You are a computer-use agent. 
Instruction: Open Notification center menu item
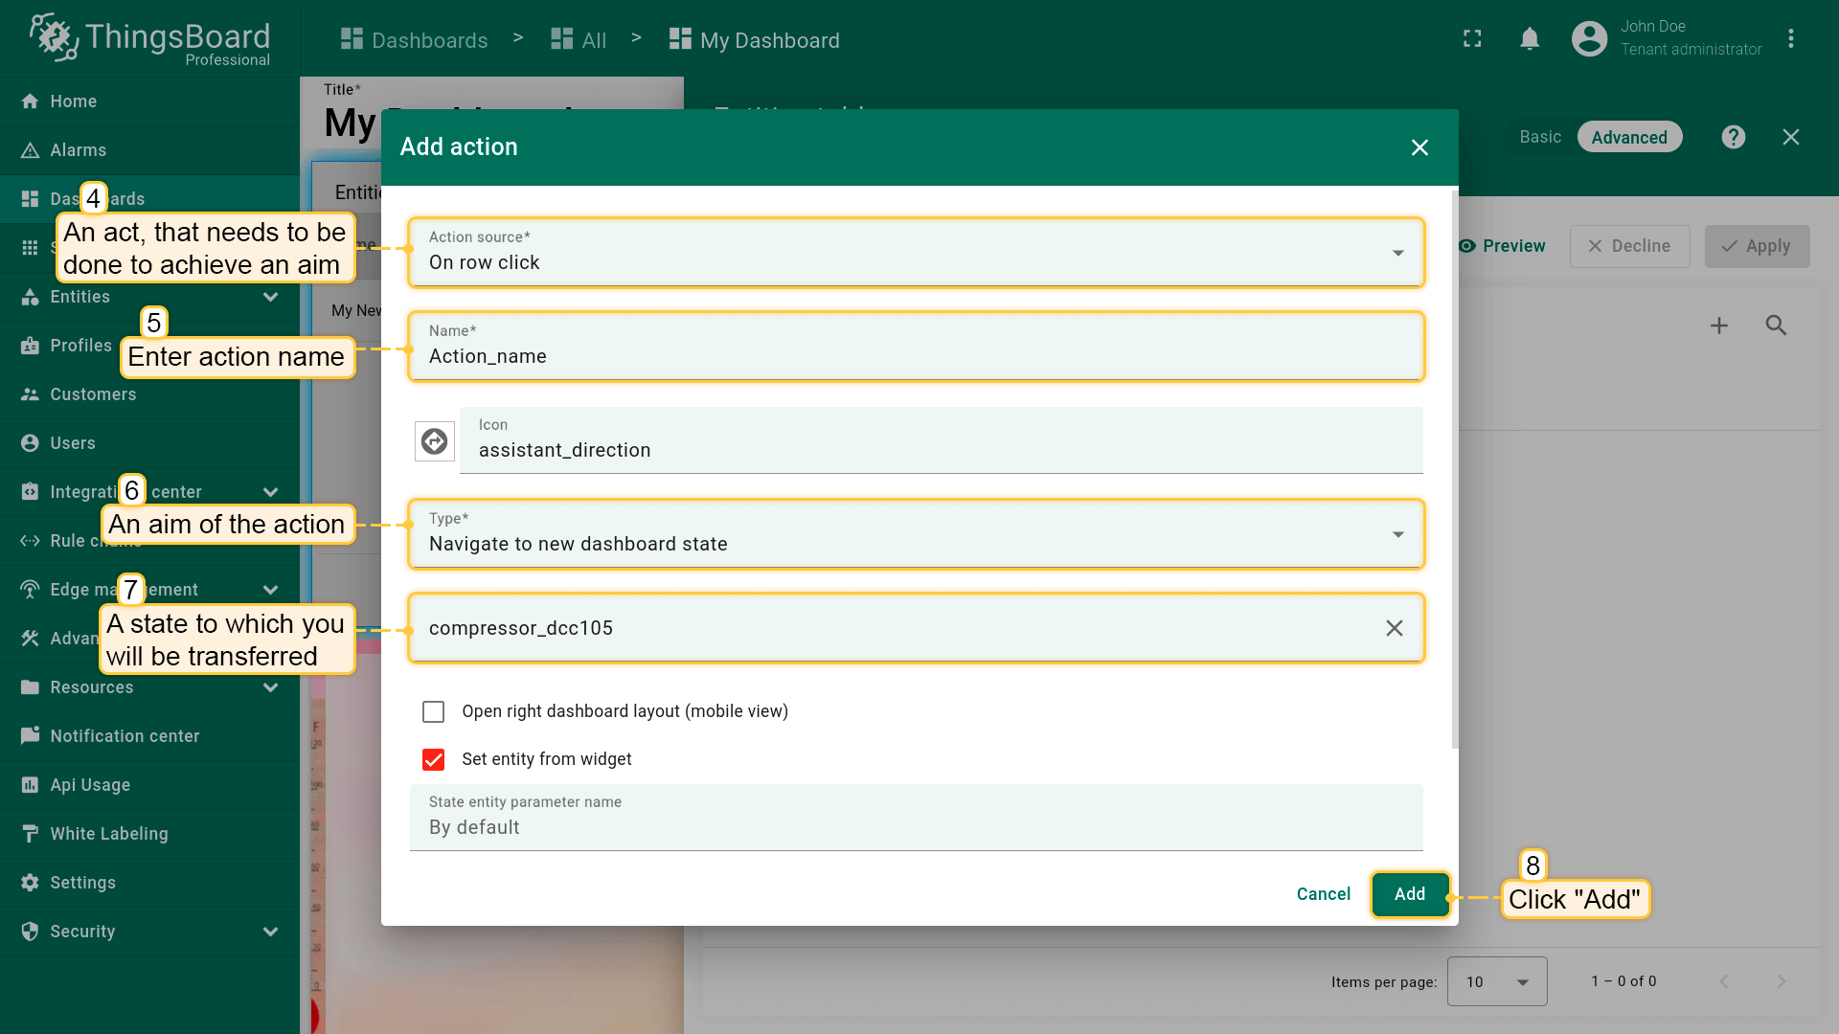[125, 736]
